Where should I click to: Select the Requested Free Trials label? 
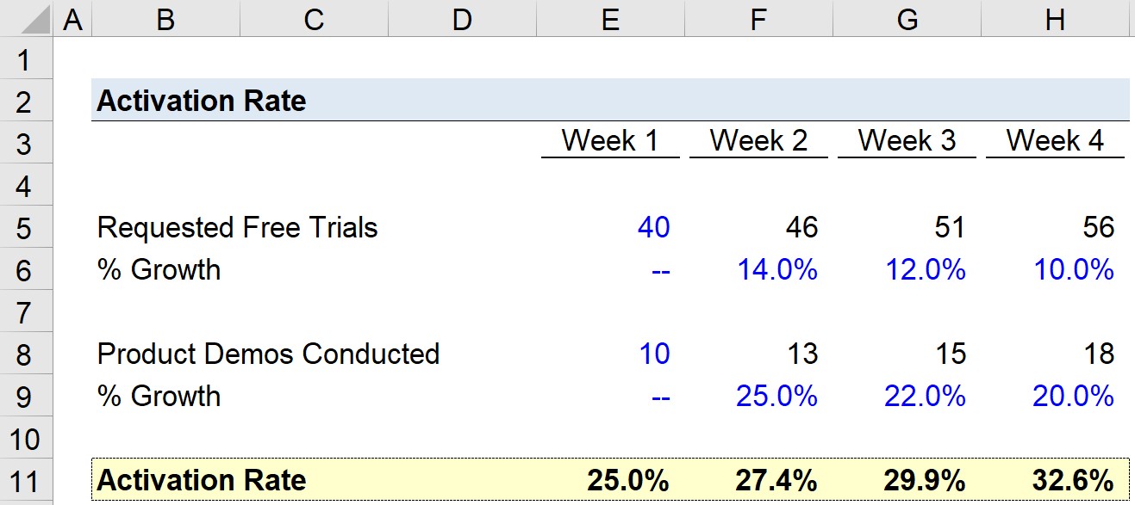coord(237,227)
